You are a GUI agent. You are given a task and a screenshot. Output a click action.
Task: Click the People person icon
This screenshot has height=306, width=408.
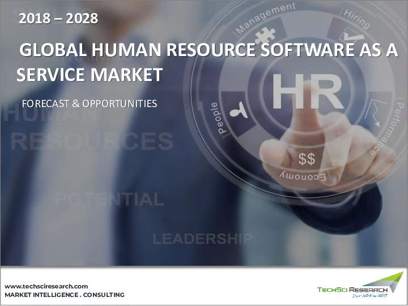tap(239, 110)
